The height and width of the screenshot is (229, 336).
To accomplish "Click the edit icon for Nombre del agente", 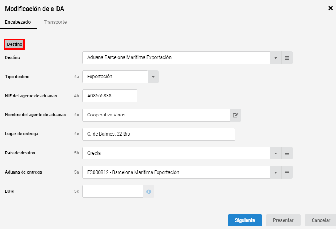I will pyautogui.click(x=236, y=115).
